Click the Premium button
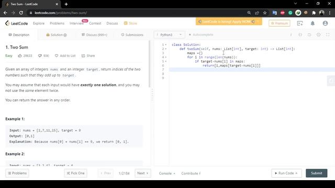The image size is (335, 188). (280, 23)
